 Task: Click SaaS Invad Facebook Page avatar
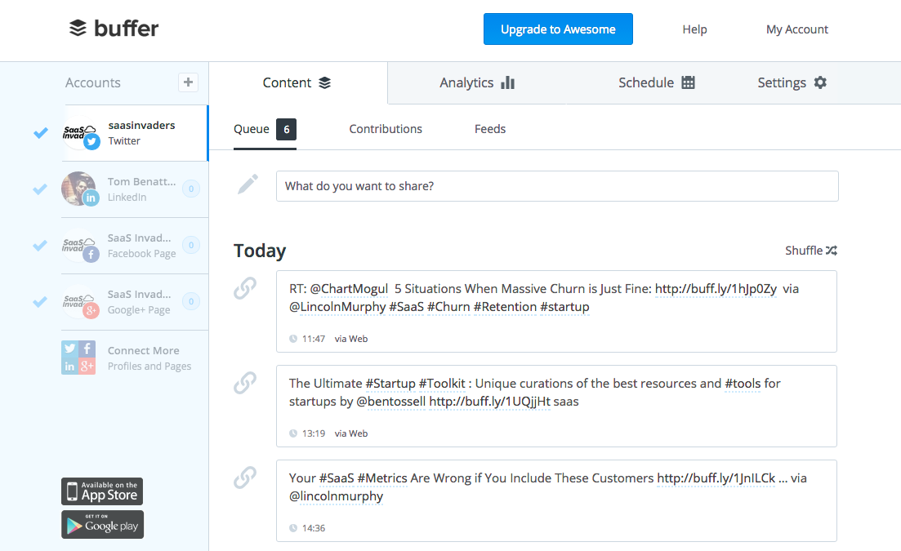[80, 246]
